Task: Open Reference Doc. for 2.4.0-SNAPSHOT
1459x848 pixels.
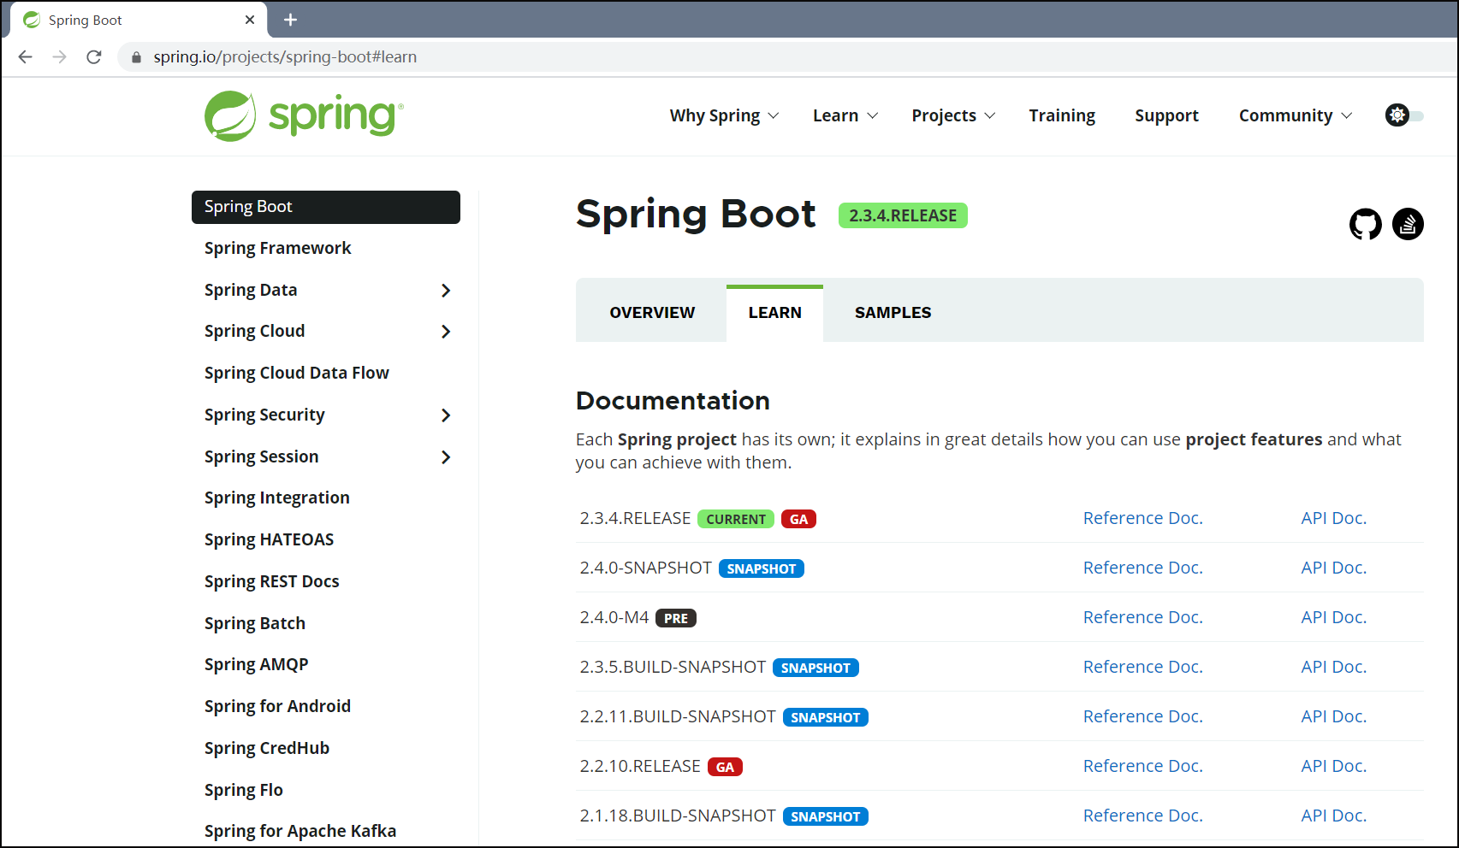Action: coord(1143,568)
